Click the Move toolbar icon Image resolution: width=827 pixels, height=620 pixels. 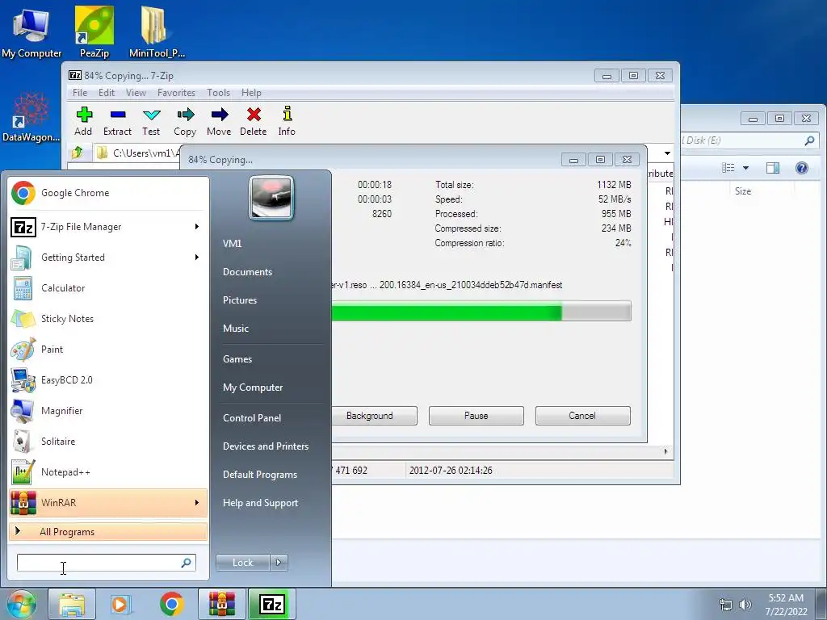[x=219, y=121]
